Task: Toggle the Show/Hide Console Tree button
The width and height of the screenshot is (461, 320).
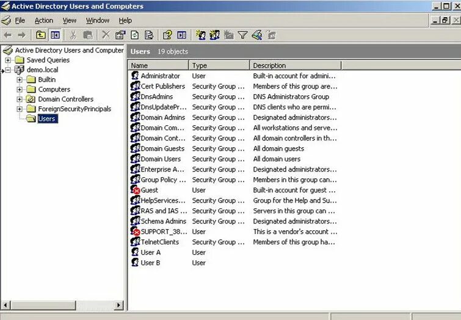Action: (x=56, y=35)
